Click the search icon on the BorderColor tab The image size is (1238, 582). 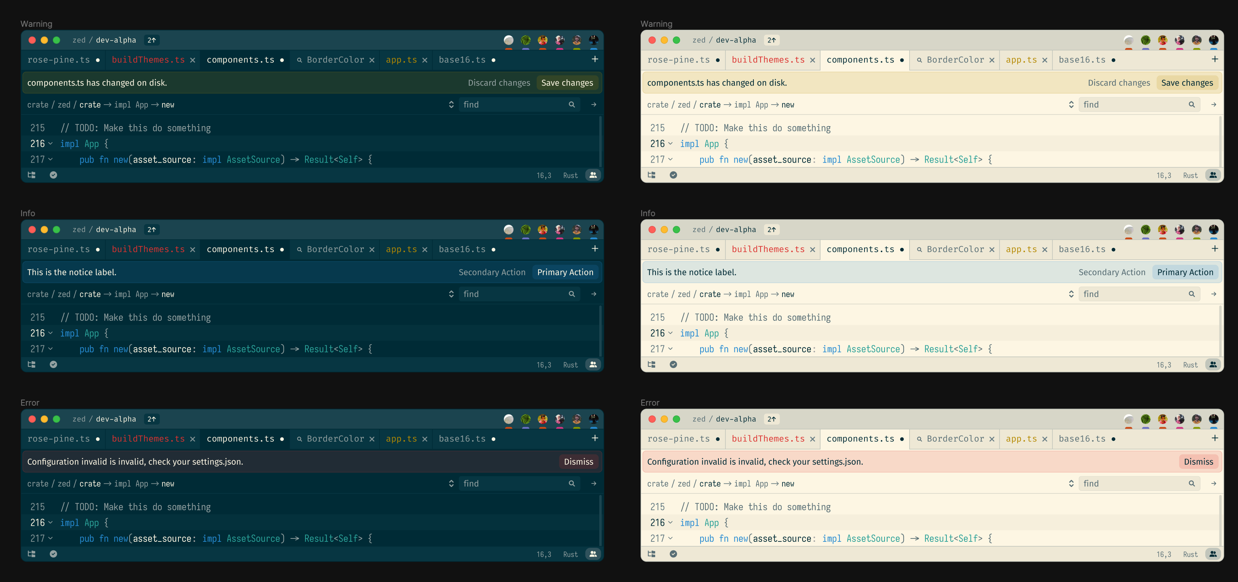(x=299, y=60)
